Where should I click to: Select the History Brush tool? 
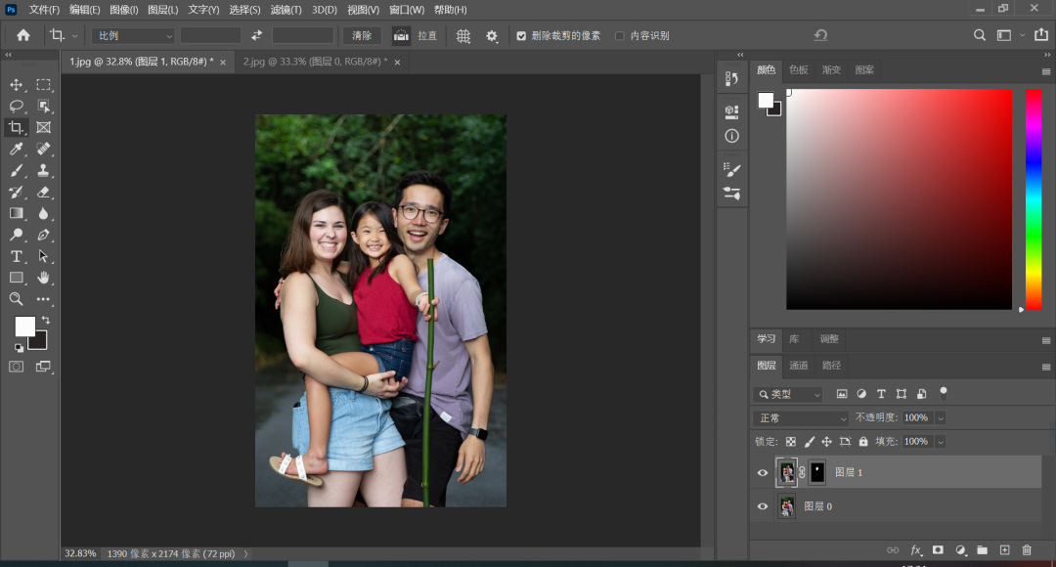(17, 192)
